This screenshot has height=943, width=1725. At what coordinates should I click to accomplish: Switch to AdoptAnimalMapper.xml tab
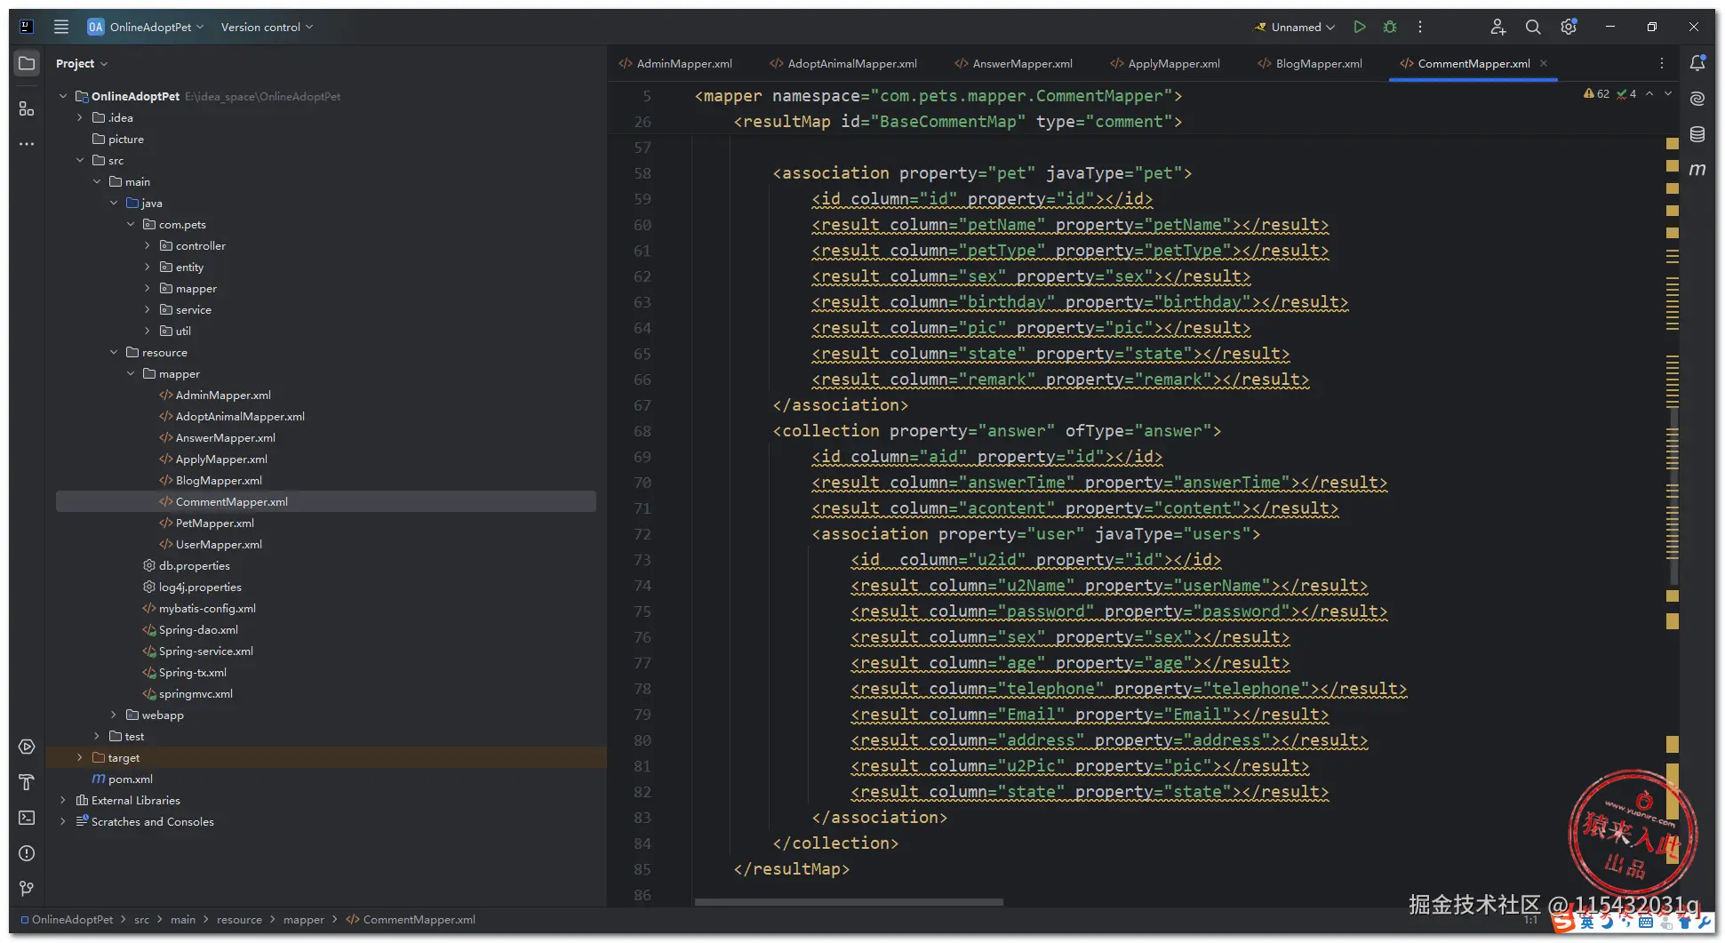point(843,63)
